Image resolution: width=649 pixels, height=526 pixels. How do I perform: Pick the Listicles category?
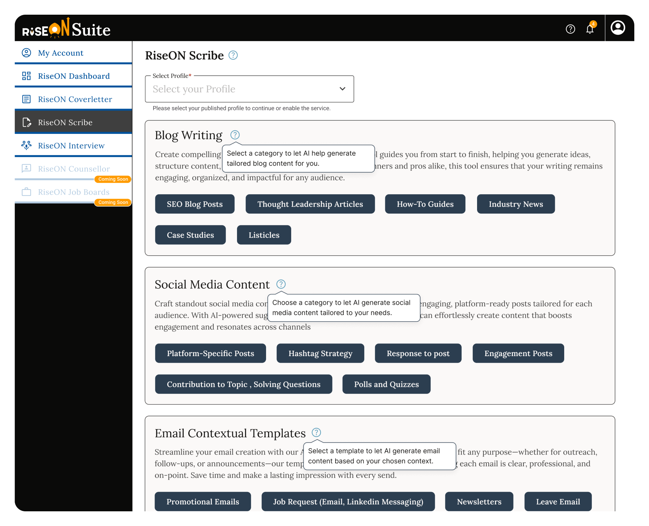(x=264, y=235)
